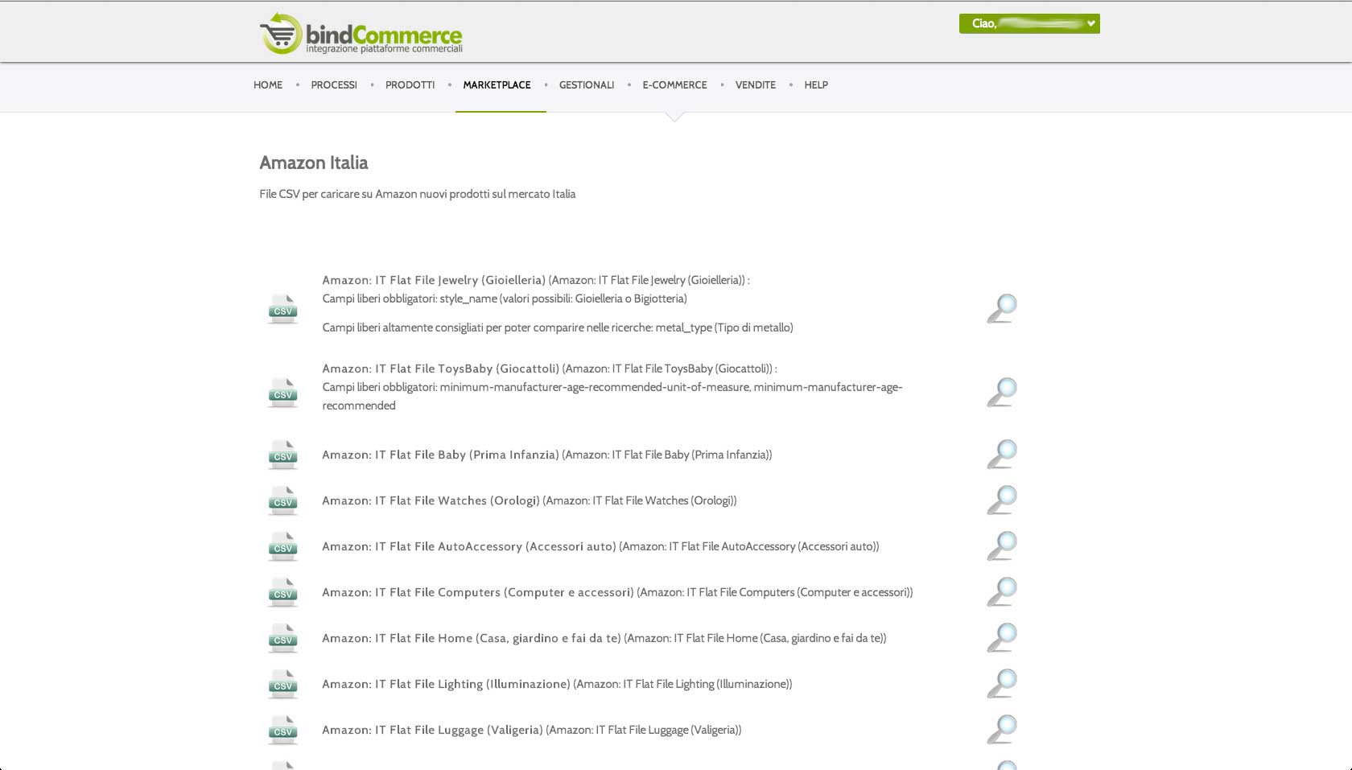Viewport: 1352px width, 770px height.
Task: Open the CSV icon for Jewelry (Gioielleria)
Action: pyautogui.click(x=282, y=309)
